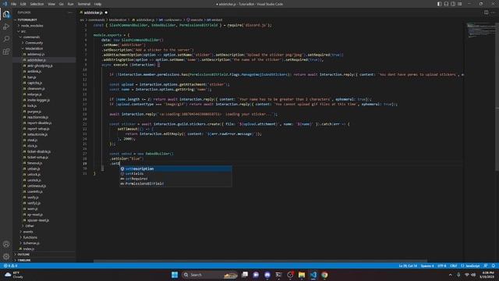Open feedback icon in status bar
Image resolution: width=499 pixels, height=281 pixels.
(x=486, y=265)
